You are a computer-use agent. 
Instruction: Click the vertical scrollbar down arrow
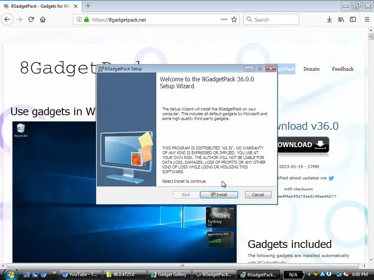coord(371,260)
